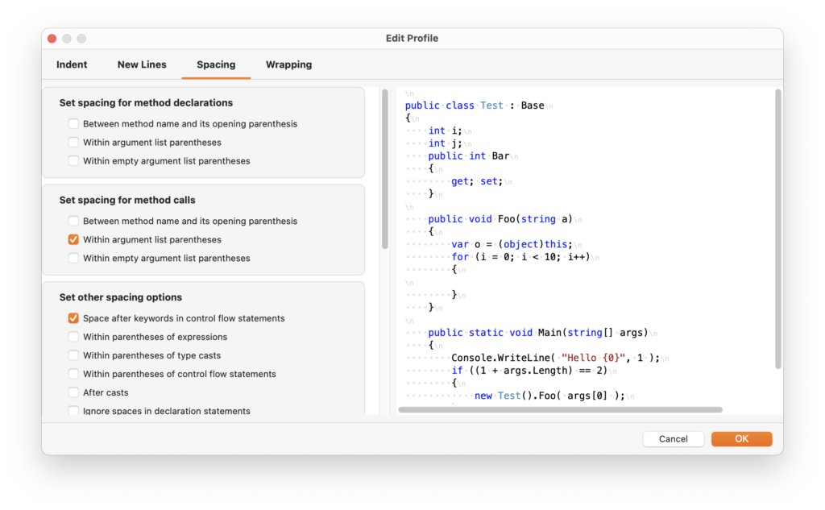Enable method declaration space before opening parenthesis
Screen dimensions: 825x510
[73, 124]
